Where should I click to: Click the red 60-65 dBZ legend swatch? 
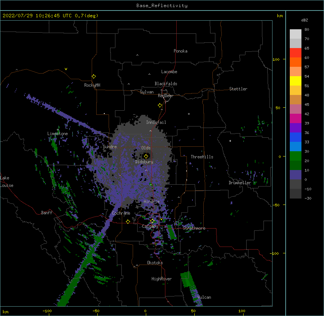(295, 53)
